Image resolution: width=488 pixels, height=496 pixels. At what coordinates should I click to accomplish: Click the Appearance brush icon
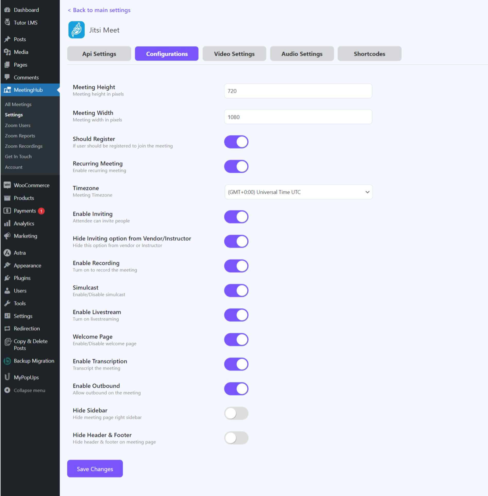click(x=7, y=265)
